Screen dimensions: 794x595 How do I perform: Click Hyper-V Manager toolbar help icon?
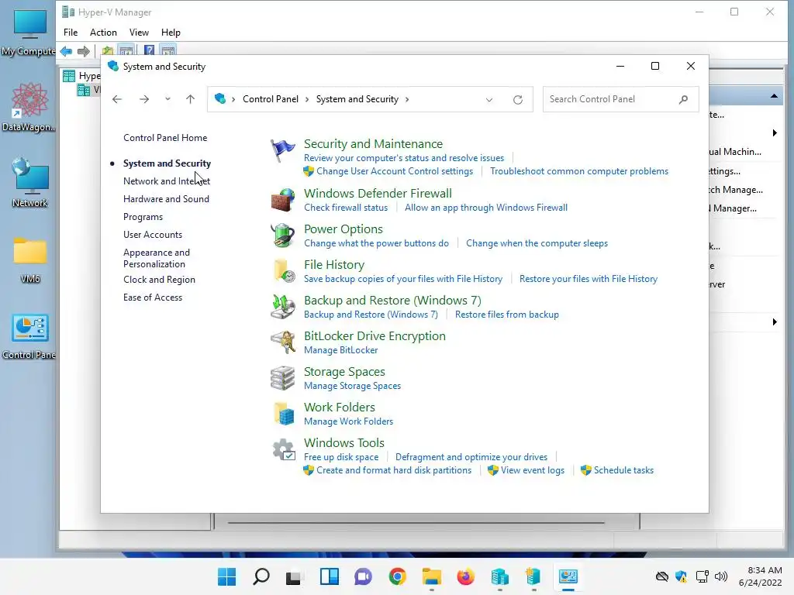(x=149, y=50)
